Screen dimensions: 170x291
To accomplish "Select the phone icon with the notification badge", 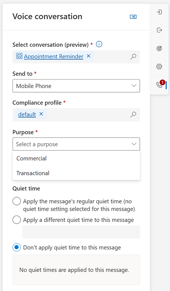I will pyautogui.click(x=159, y=85).
